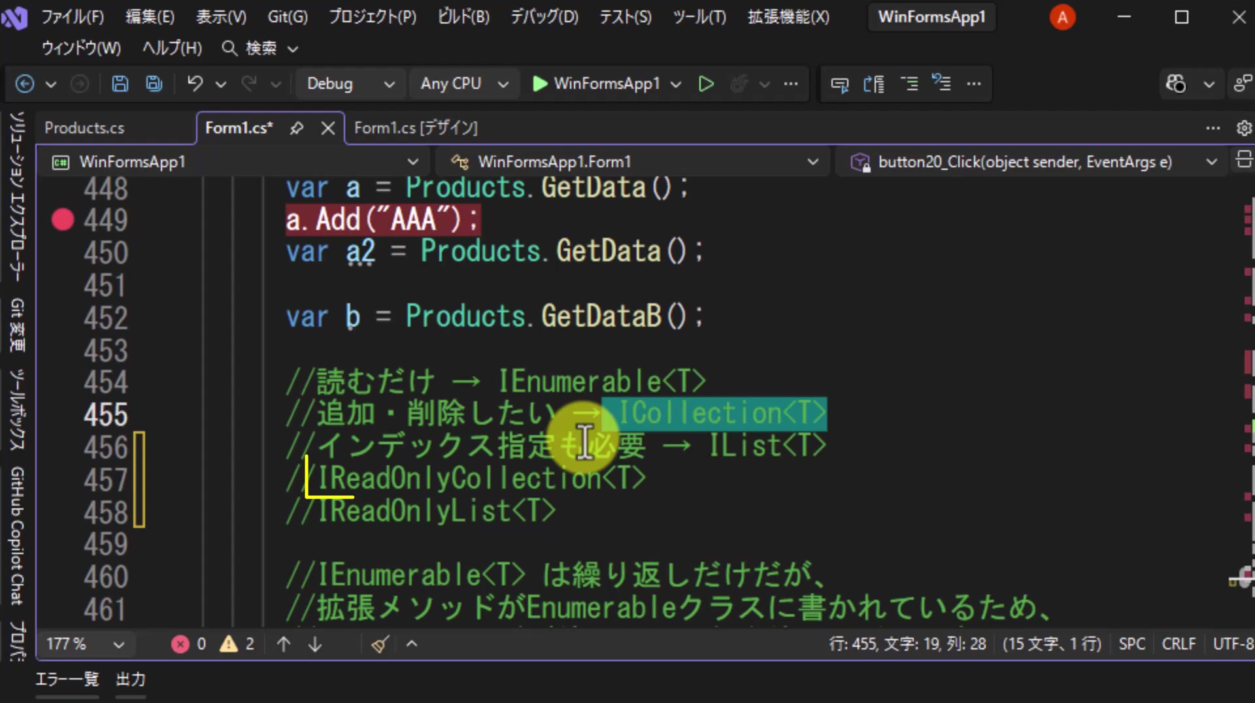The width and height of the screenshot is (1255, 703).
Task: Open the デバッグ(D) menu
Action: pyautogui.click(x=544, y=17)
